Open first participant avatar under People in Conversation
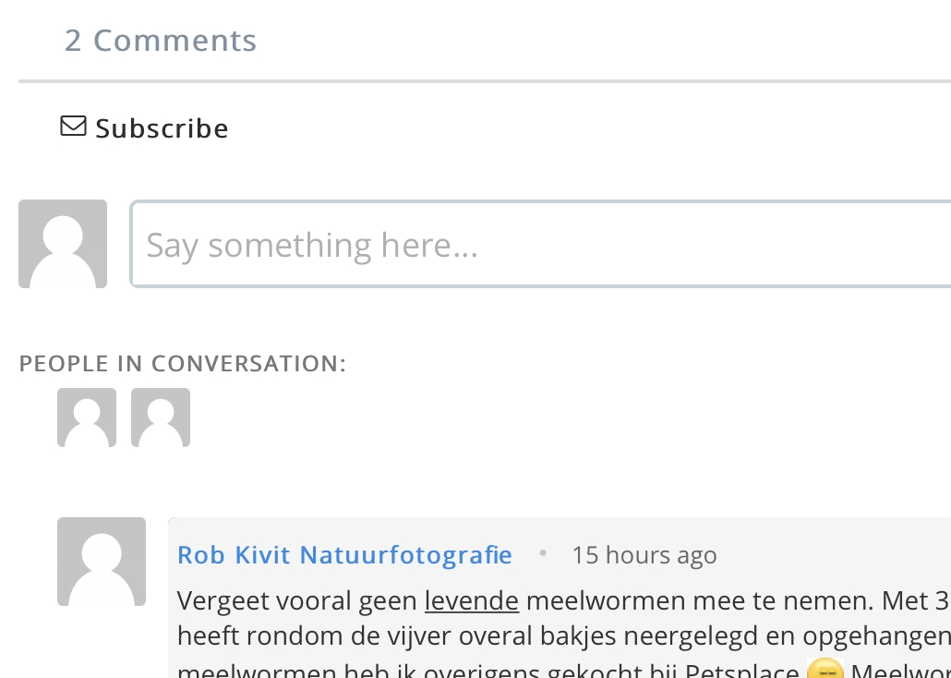Image resolution: width=951 pixels, height=678 pixels. [x=87, y=418]
